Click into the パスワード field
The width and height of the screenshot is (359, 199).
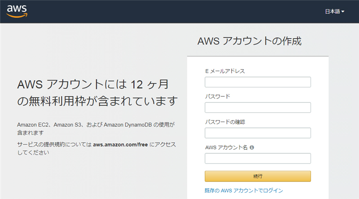[x=258, y=108]
